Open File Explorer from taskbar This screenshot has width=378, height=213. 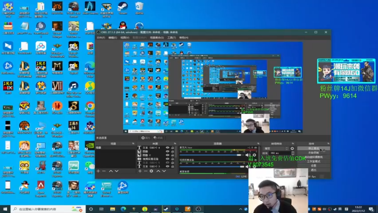point(112,209)
